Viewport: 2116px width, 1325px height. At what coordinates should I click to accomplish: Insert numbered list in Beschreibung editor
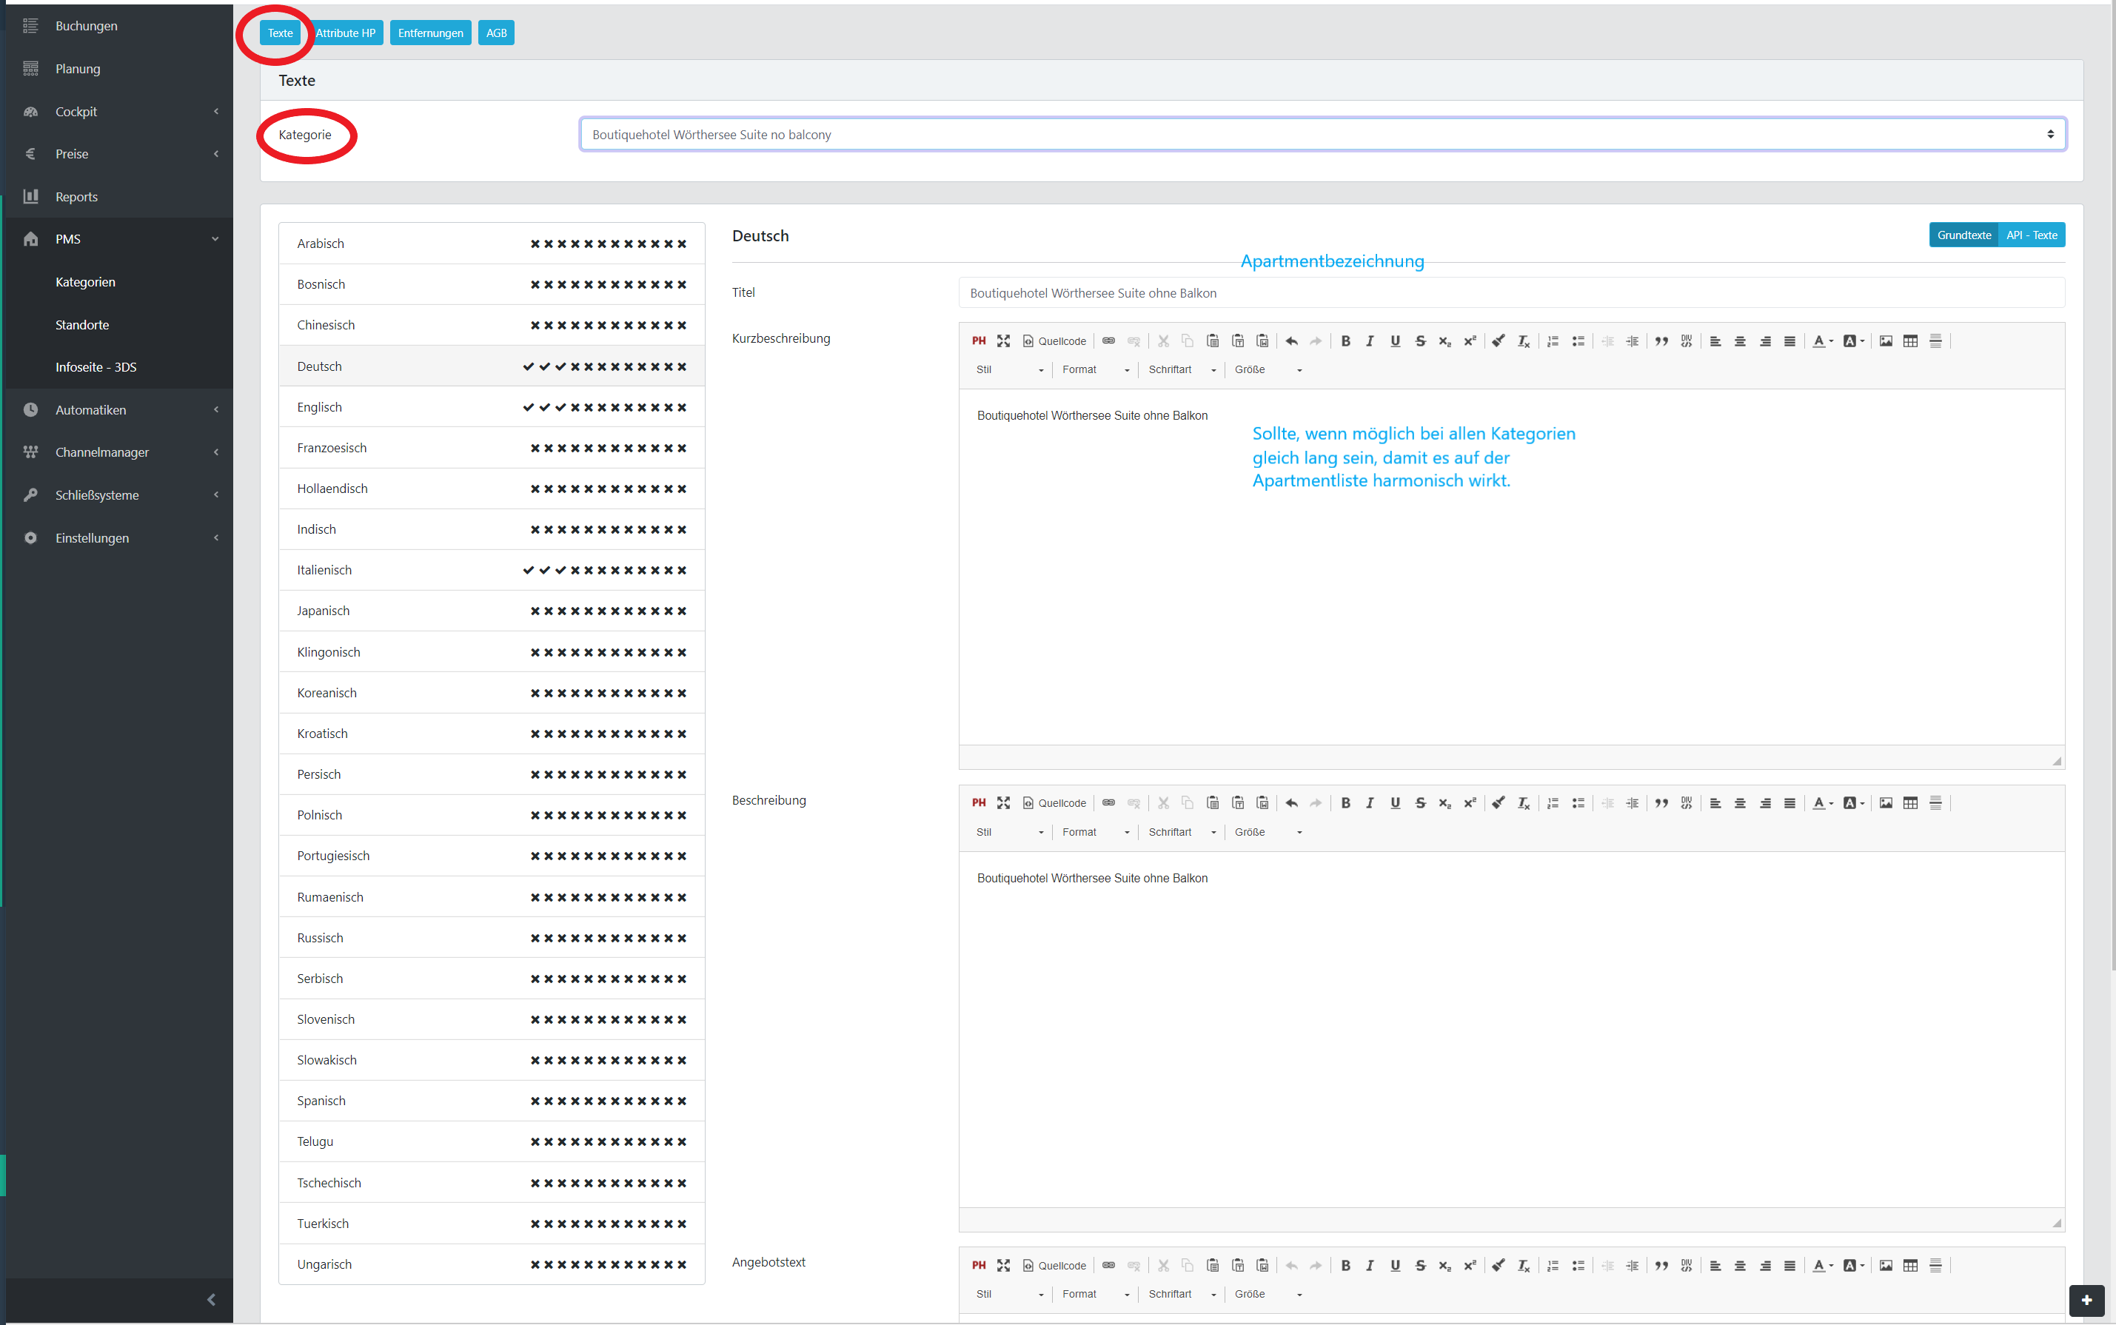click(x=1553, y=802)
